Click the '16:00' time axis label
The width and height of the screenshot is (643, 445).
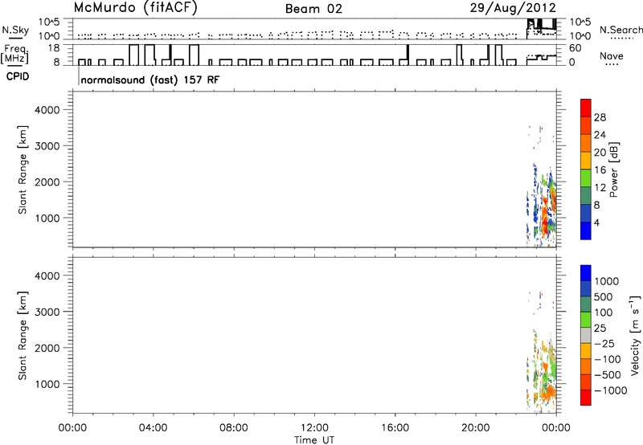tap(395, 428)
